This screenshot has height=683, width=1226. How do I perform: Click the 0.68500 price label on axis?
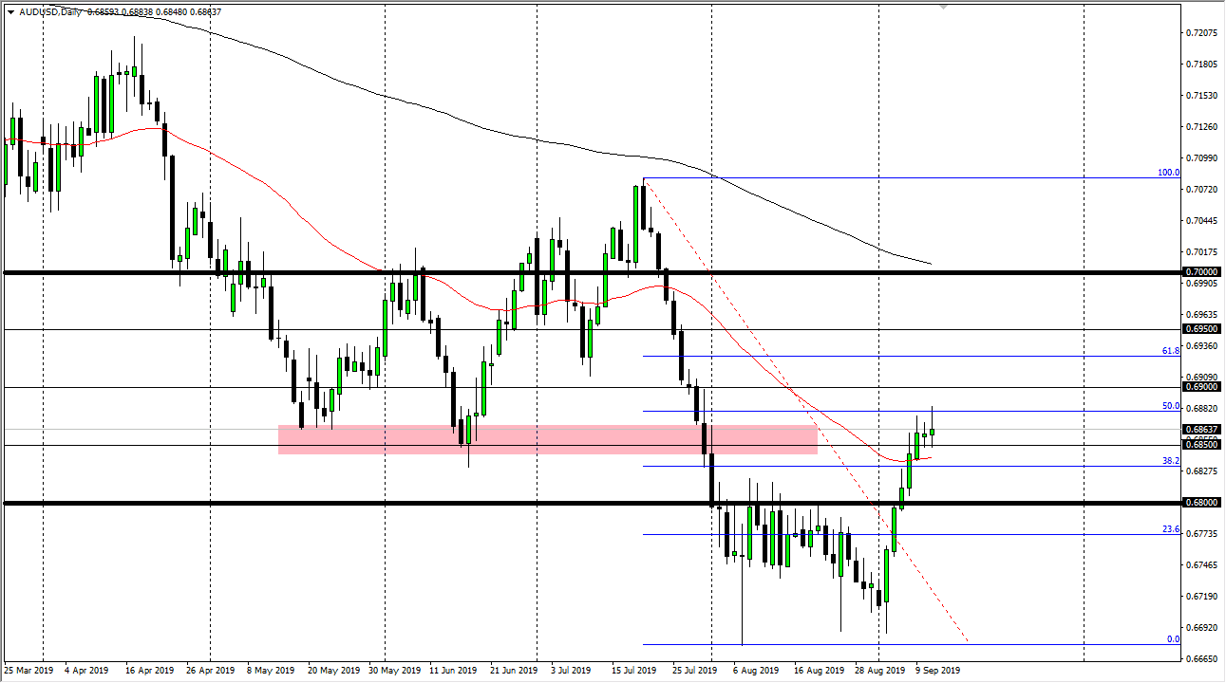tap(1201, 444)
